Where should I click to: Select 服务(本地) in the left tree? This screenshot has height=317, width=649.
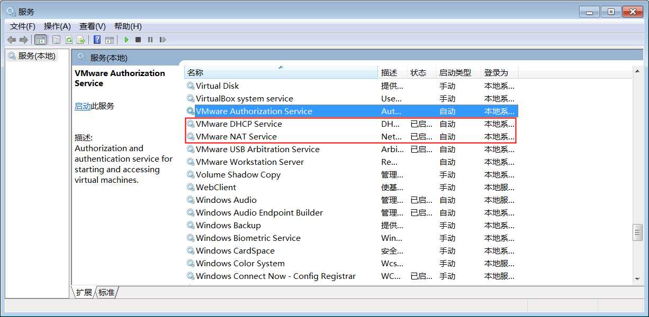[x=37, y=55]
